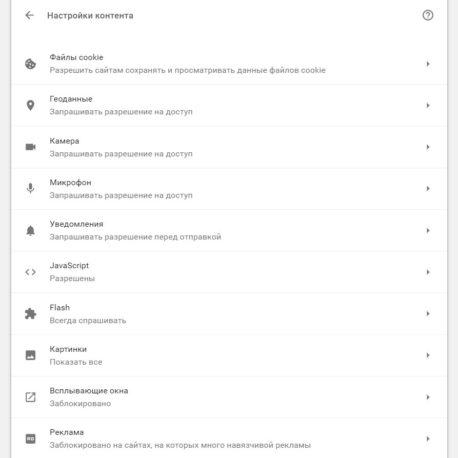Open Flash setting labeled Всегда спрашивать
The height and width of the screenshot is (458, 458).
(x=229, y=314)
